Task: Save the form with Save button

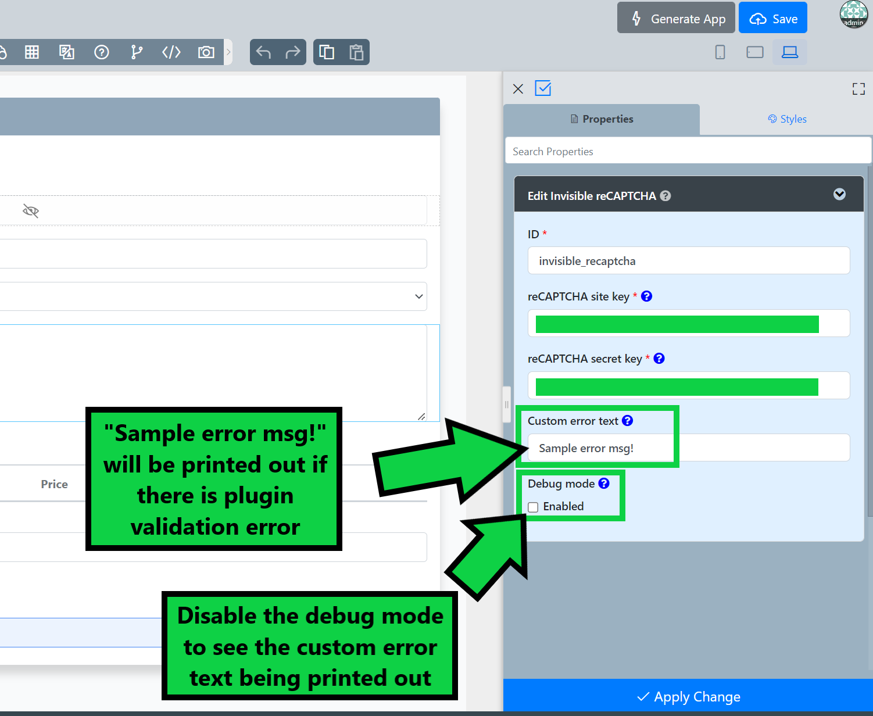Action: pyautogui.click(x=773, y=17)
